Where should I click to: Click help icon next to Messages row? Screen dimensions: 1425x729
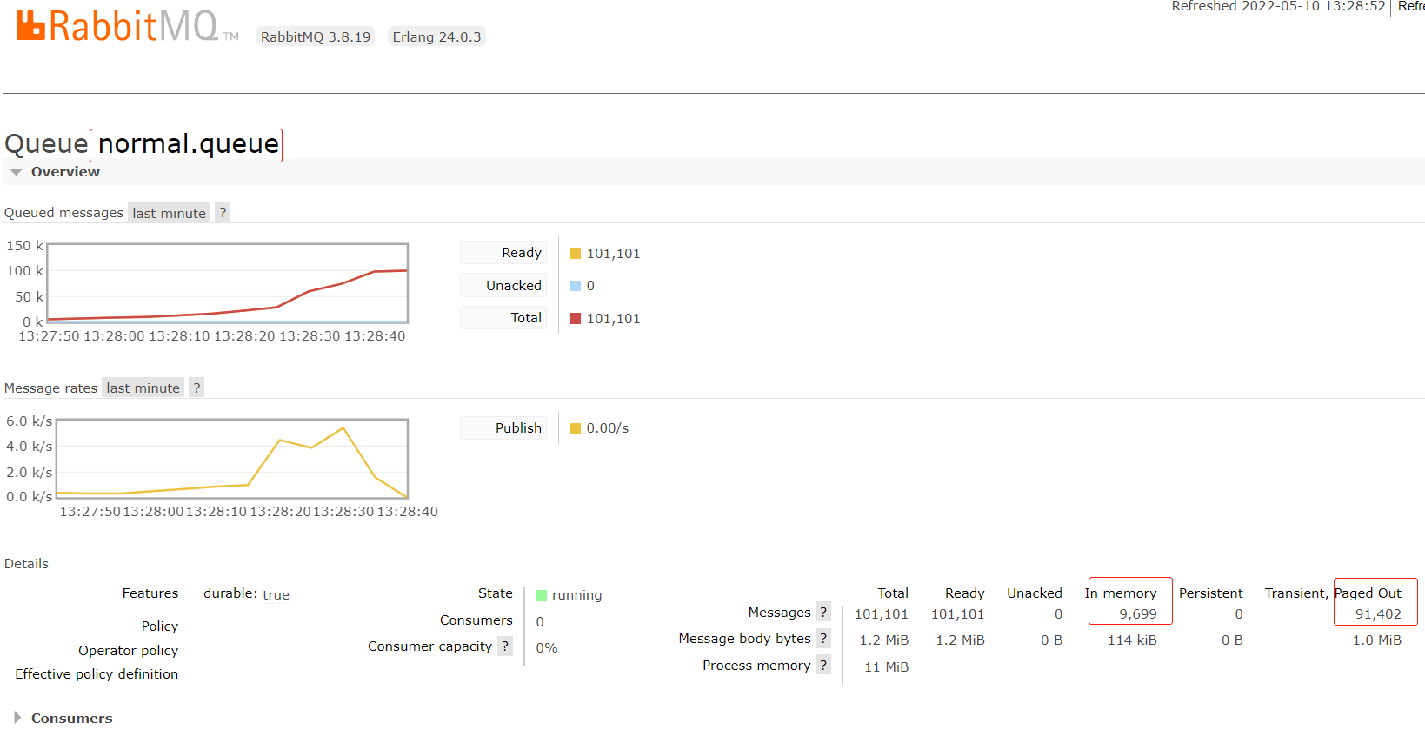[823, 613]
